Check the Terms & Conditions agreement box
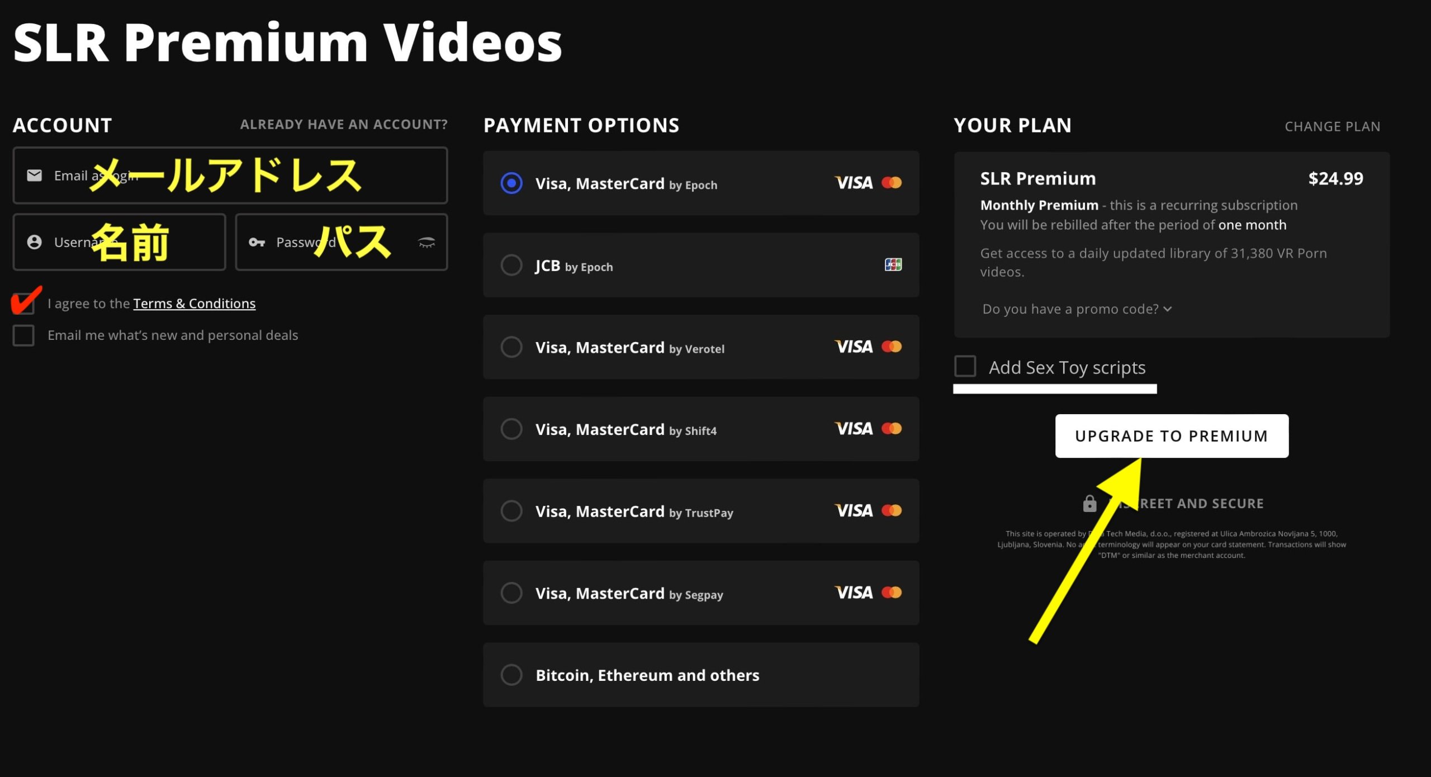 (23, 304)
